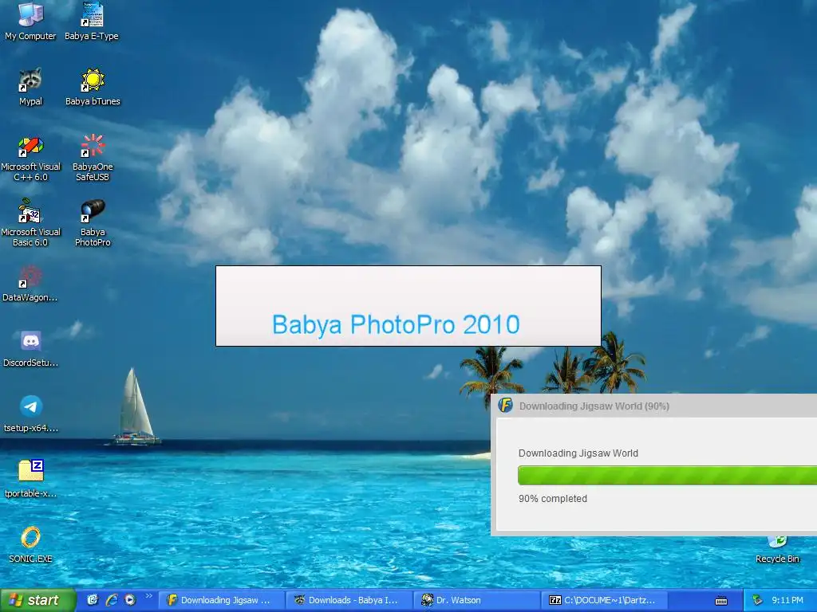
Task: Click the 9:11 PM taskbar clock
Action: [x=787, y=600]
